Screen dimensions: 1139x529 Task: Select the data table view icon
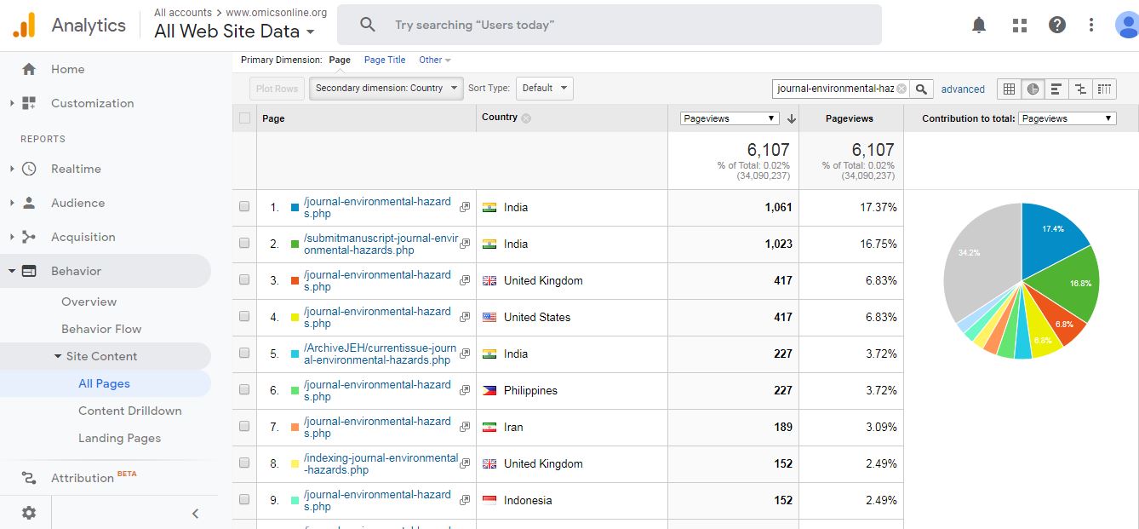(1010, 89)
